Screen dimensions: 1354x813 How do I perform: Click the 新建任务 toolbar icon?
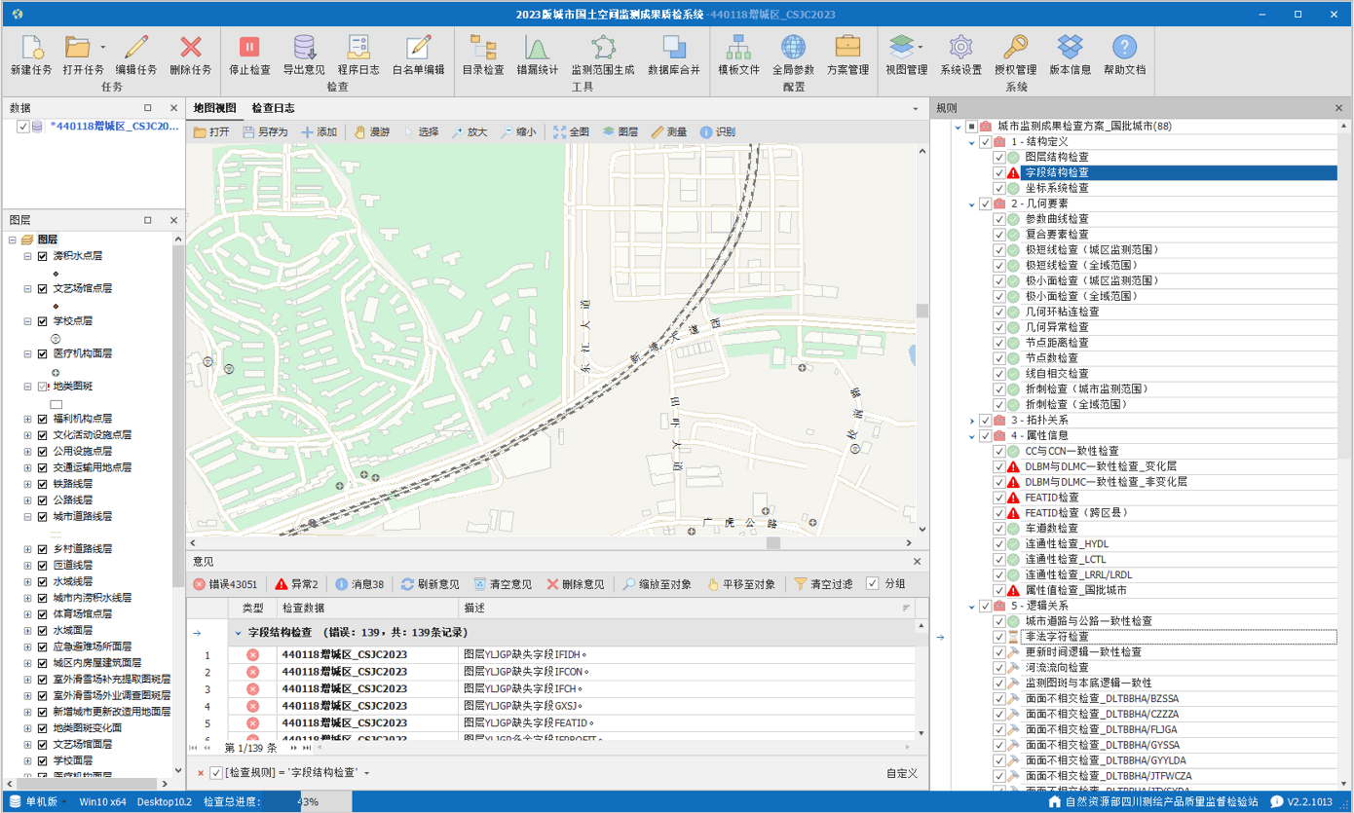[x=31, y=47]
